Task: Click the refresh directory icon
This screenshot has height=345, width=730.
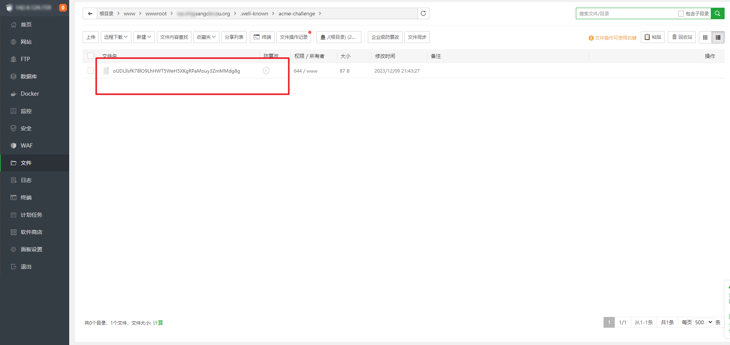Action: coord(423,13)
